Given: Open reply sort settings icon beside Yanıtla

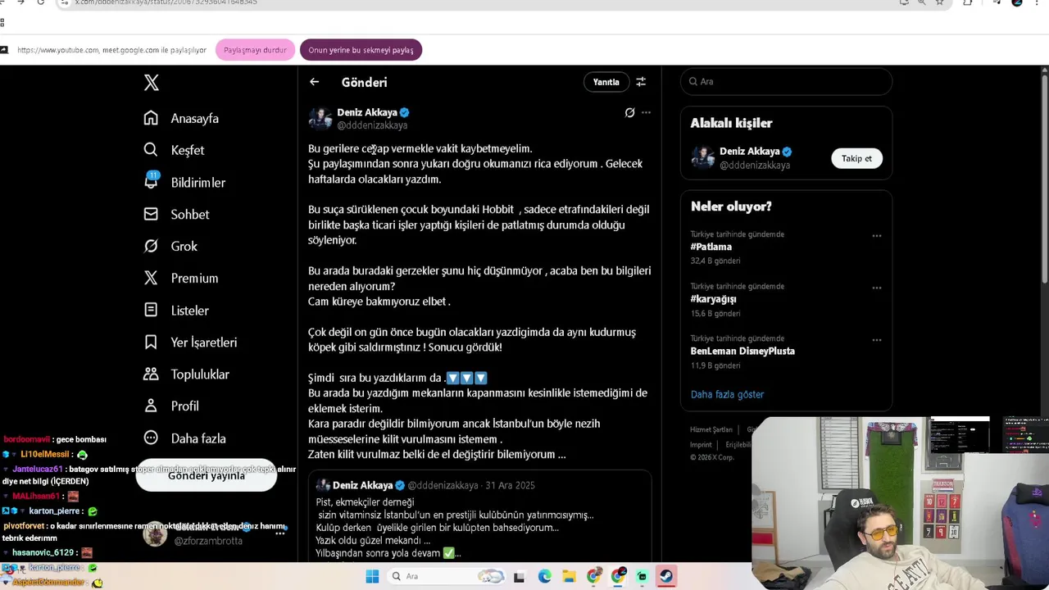Looking at the screenshot, I should (x=641, y=82).
